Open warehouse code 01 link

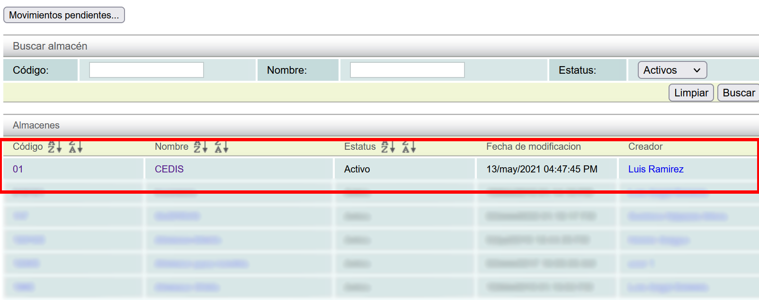18,169
